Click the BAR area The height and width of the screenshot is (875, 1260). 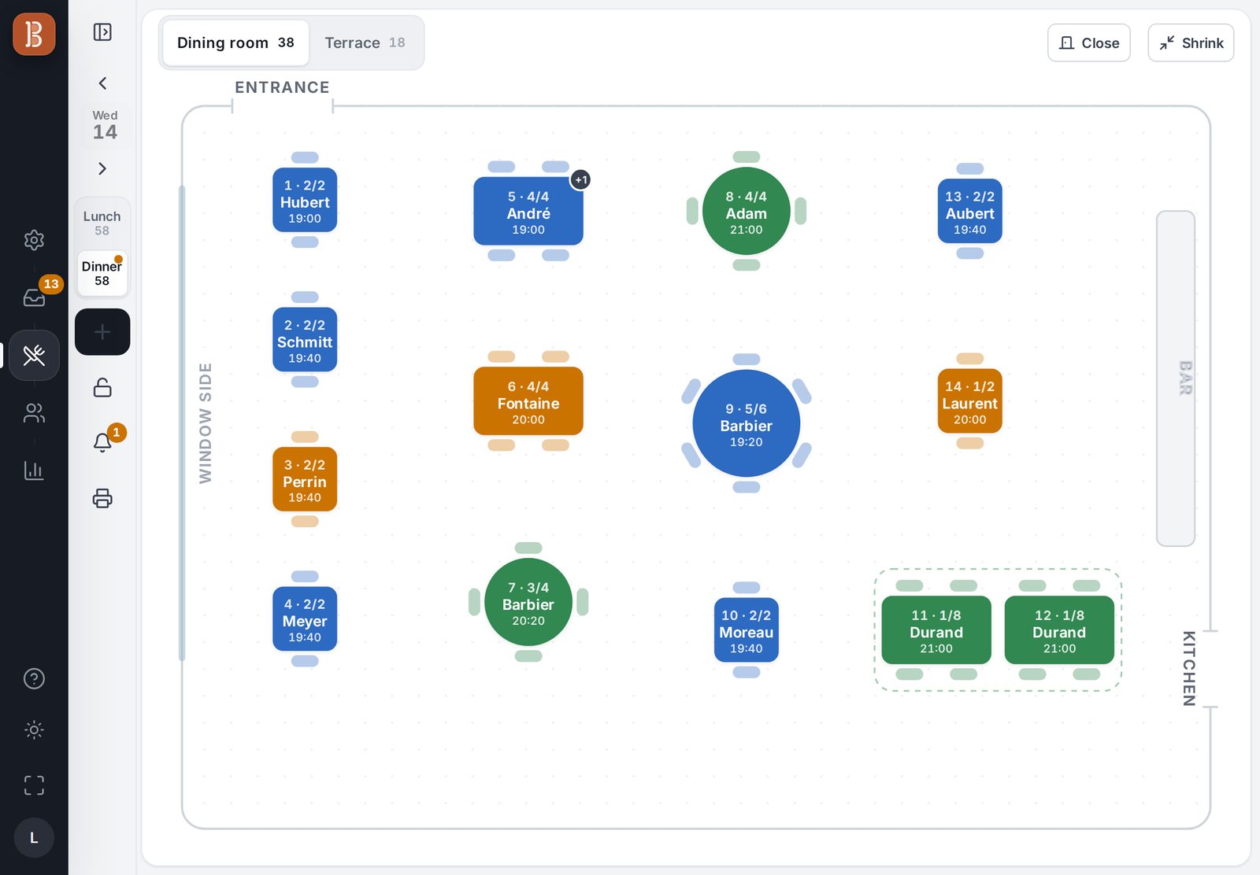[1176, 378]
